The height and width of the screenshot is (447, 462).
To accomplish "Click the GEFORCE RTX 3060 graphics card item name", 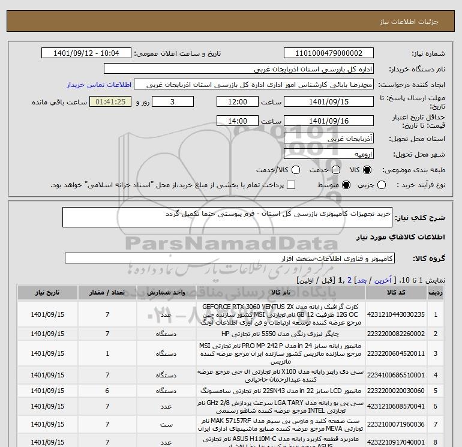I will click(x=281, y=314).
